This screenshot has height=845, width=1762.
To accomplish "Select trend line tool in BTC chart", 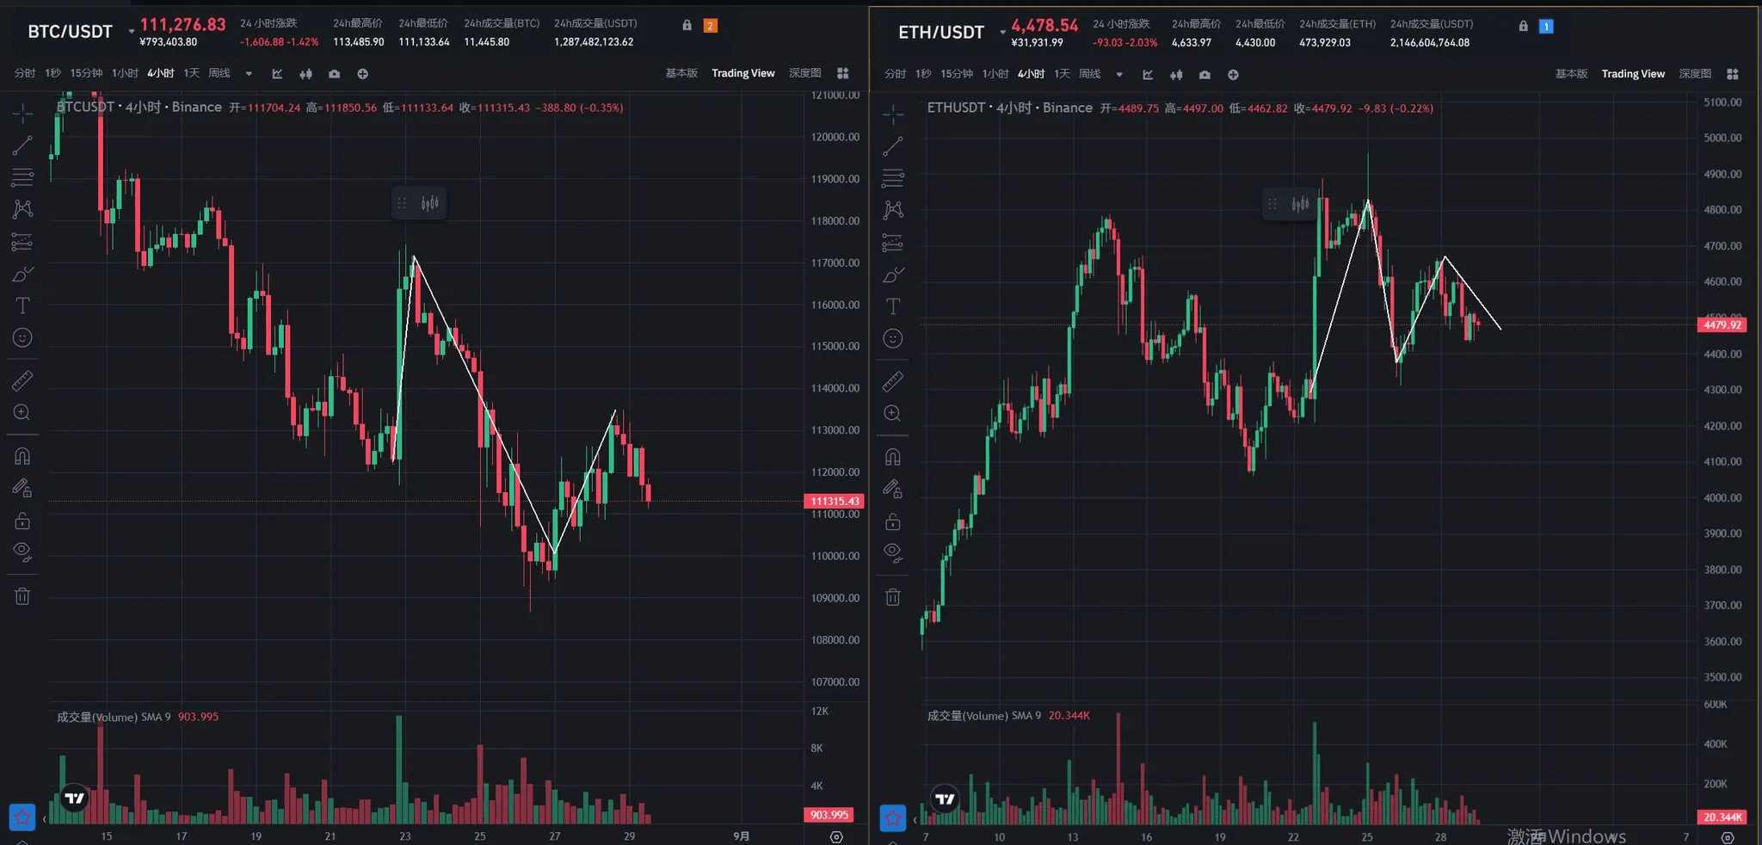I will (22, 145).
